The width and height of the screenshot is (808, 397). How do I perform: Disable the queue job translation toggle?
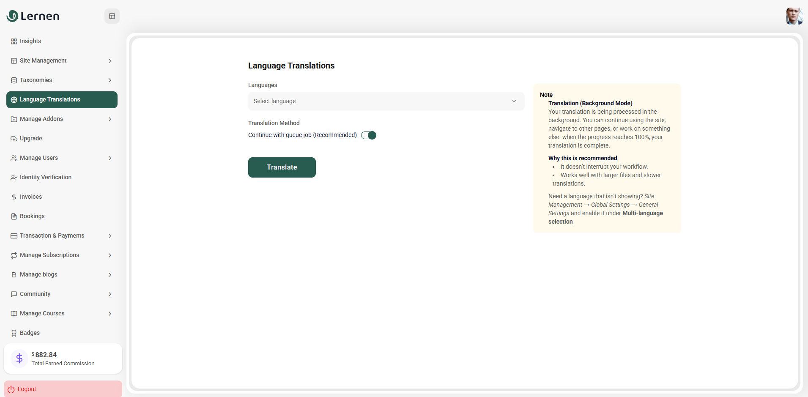[x=369, y=135]
